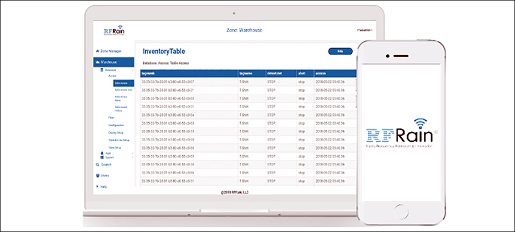Open Search via the magnifier icon
Image resolution: width=515 pixels, height=232 pixels.
tap(97, 164)
